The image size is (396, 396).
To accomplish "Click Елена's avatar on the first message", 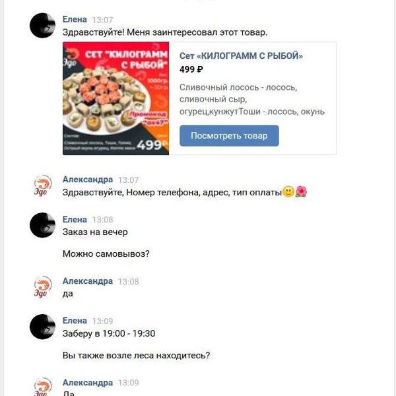I will point(42,26).
